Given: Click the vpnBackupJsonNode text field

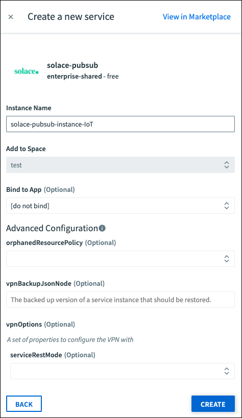Looking at the screenshot, I should click(120, 300).
